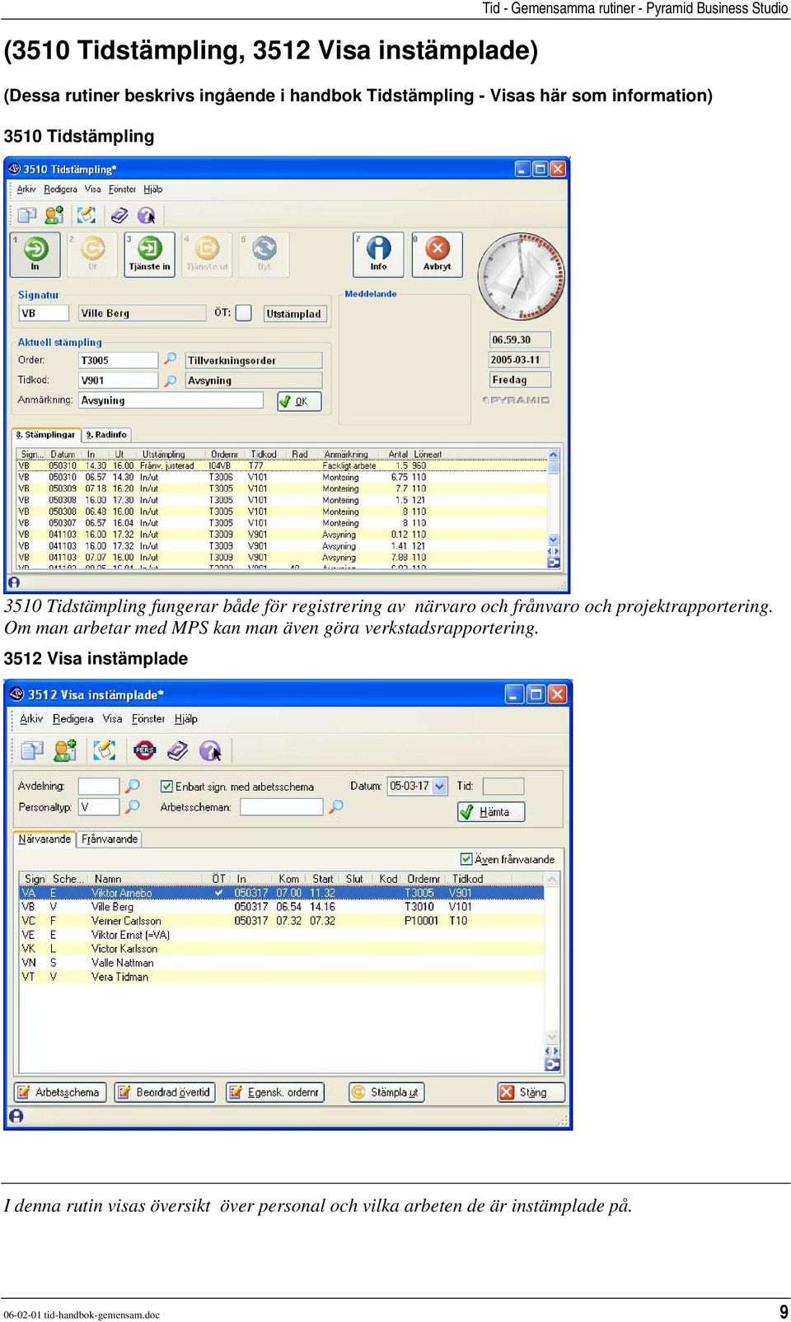
Task: Click Egensk. ordernr button
Action: [275, 1092]
